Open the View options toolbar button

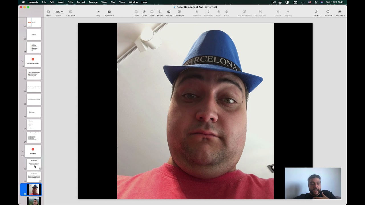coord(48,13)
